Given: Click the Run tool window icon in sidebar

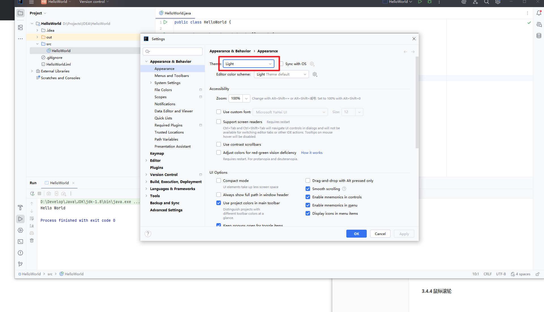Looking at the screenshot, I should tap(20, 219).
